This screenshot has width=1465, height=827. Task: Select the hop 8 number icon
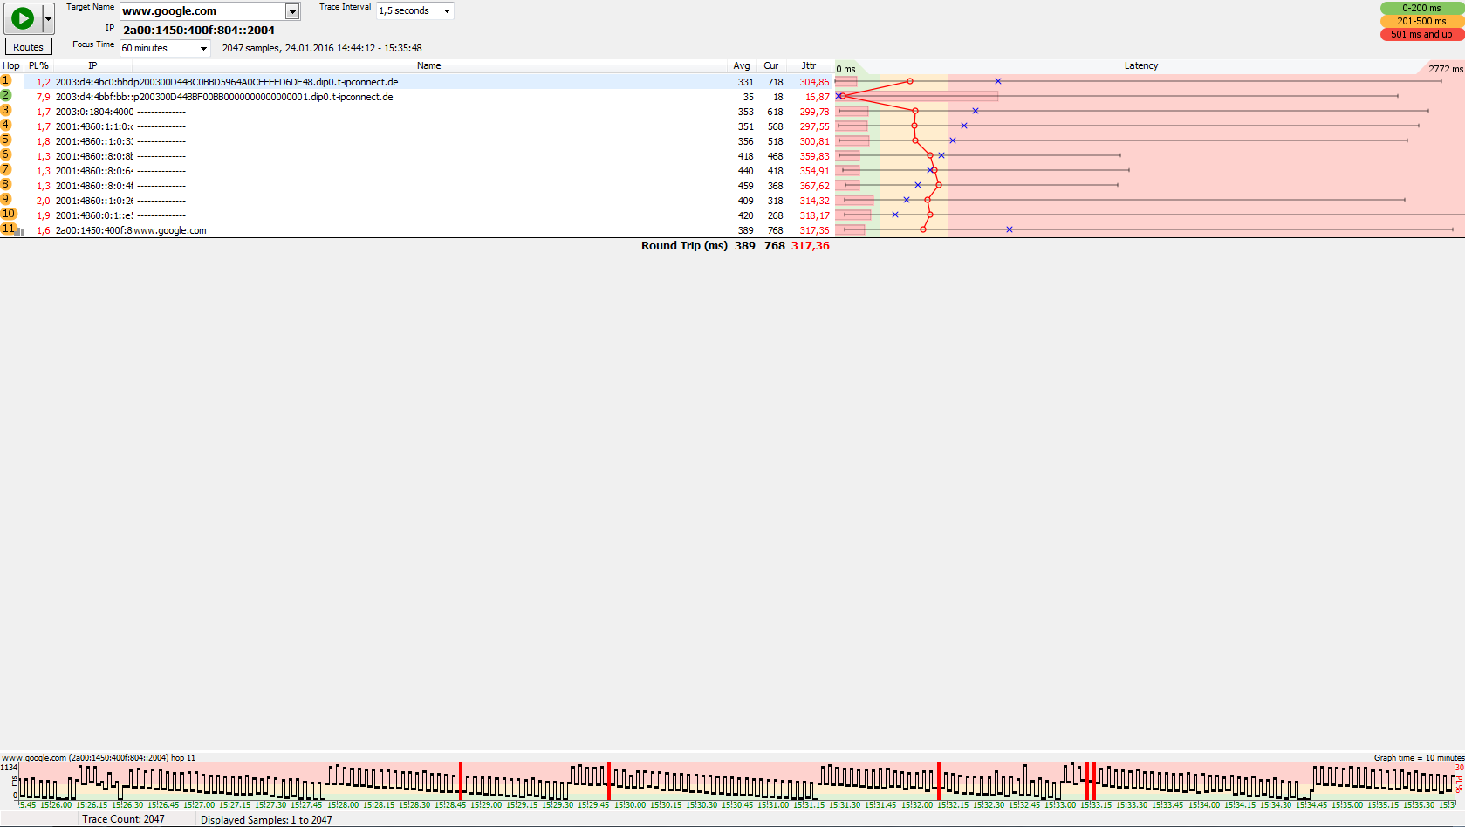click(x=6, y=185)
